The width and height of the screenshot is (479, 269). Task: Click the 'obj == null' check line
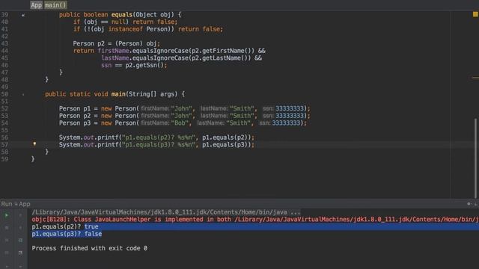[125, 22]
